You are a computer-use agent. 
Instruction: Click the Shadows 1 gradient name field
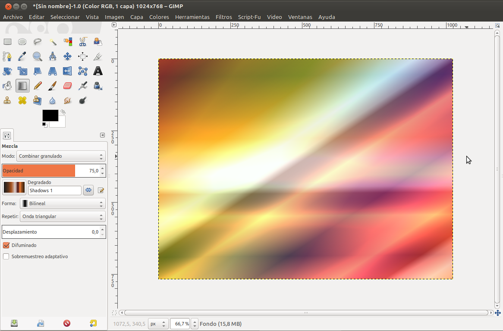[54, 190]
